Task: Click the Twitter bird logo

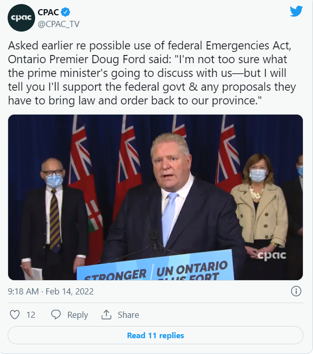Action: pos(296,11)
